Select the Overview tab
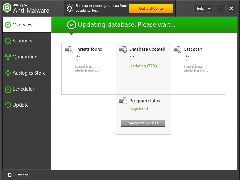The height and width of the screenshot is (180, 240). (27, 25)
